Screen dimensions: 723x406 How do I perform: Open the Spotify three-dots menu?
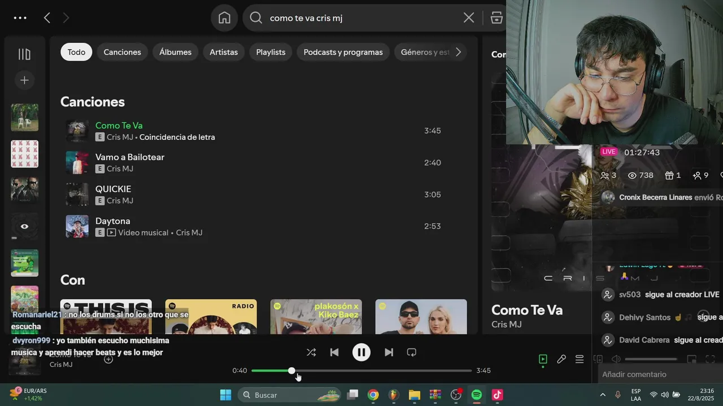point(20,18)
